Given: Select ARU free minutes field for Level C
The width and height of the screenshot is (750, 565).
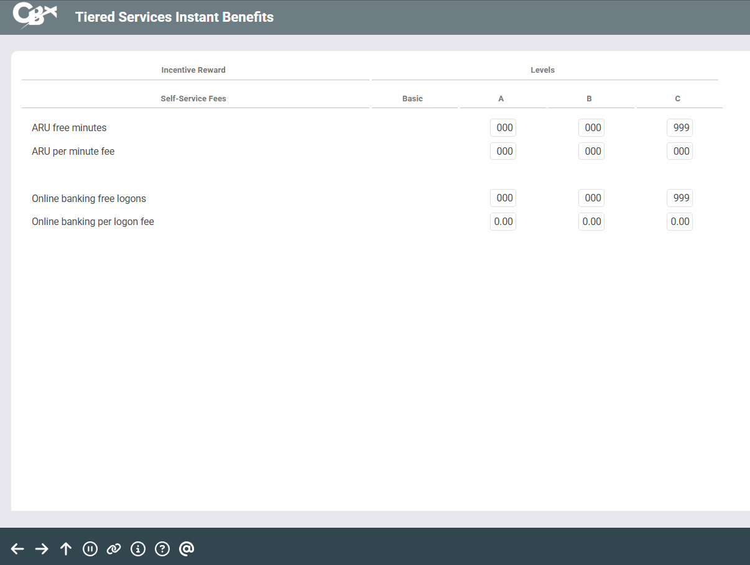Looking at the screenshot, I should pyautogui.click(x=680, y=128).
